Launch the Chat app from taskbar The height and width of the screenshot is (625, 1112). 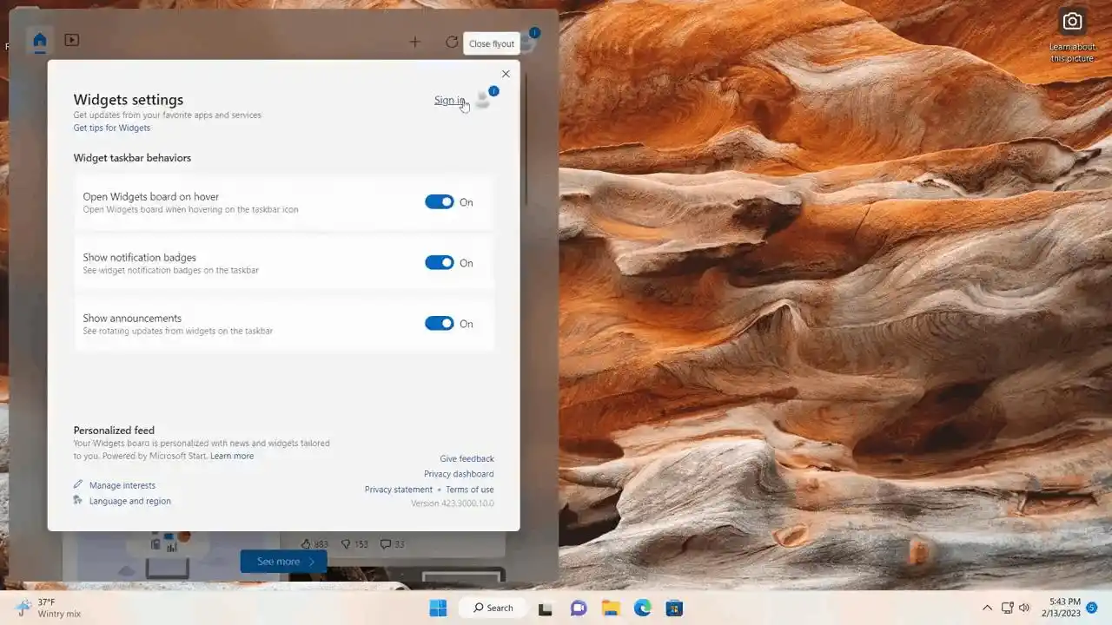[x=579, y=609]
